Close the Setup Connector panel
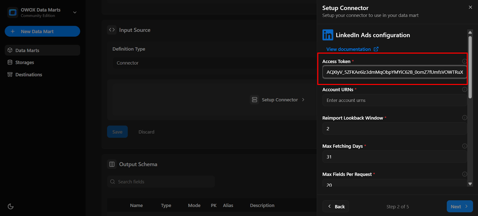Viewport: 478px width, 216px height. pos(470,7)
